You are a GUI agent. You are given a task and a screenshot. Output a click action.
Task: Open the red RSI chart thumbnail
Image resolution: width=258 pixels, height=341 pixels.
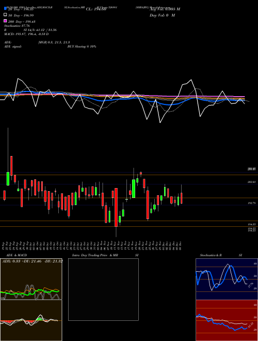pyautogui.click(x=227, y=320)
